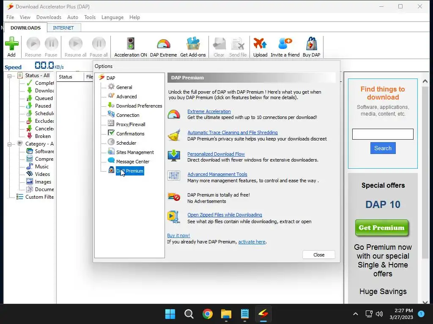Click the blue Search button
Viewport: 433px width, 324px height.
383,148
